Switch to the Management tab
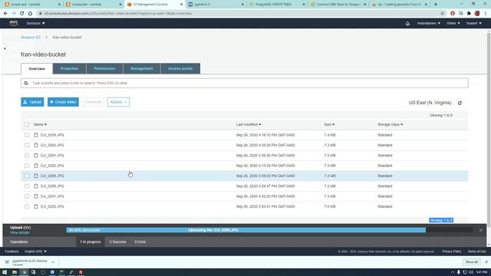This screenshot has height=276, width=491. coord(141,68)
